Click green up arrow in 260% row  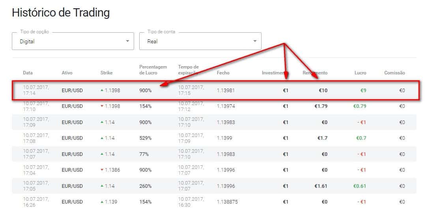(102, 186)
